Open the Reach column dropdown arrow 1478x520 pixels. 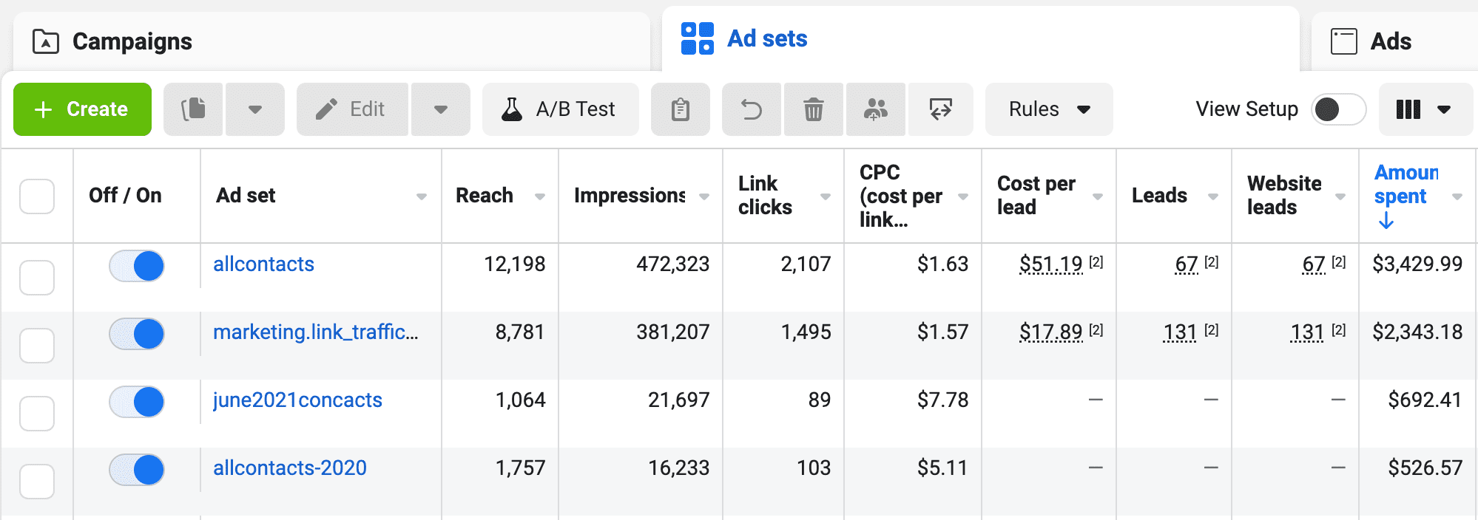(x=540, y=196)
